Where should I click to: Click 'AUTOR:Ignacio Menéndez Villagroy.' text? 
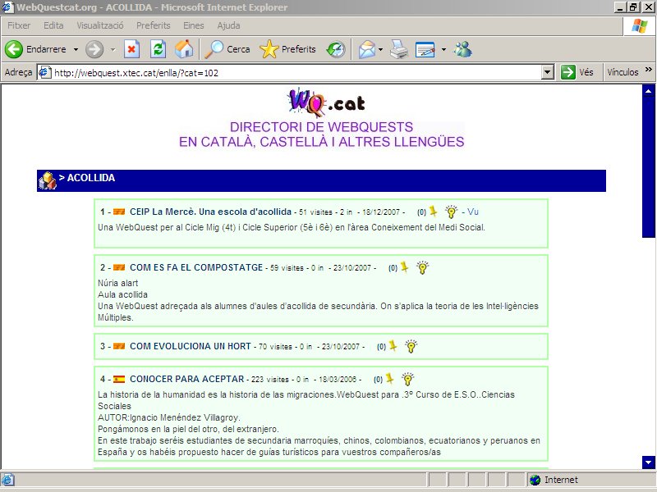point(169,417)
